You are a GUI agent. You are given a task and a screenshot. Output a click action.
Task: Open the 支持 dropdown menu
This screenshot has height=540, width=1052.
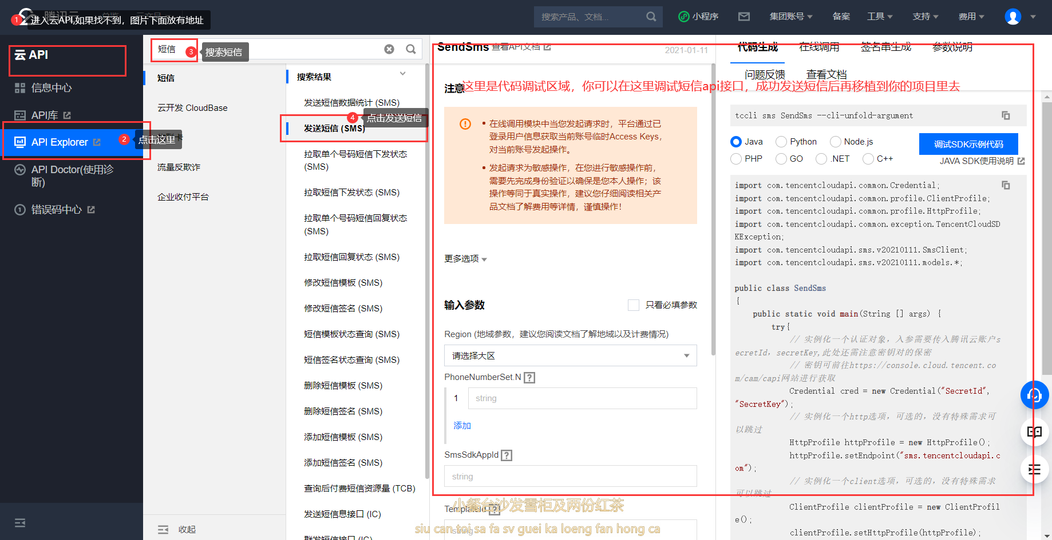(926, 17)
